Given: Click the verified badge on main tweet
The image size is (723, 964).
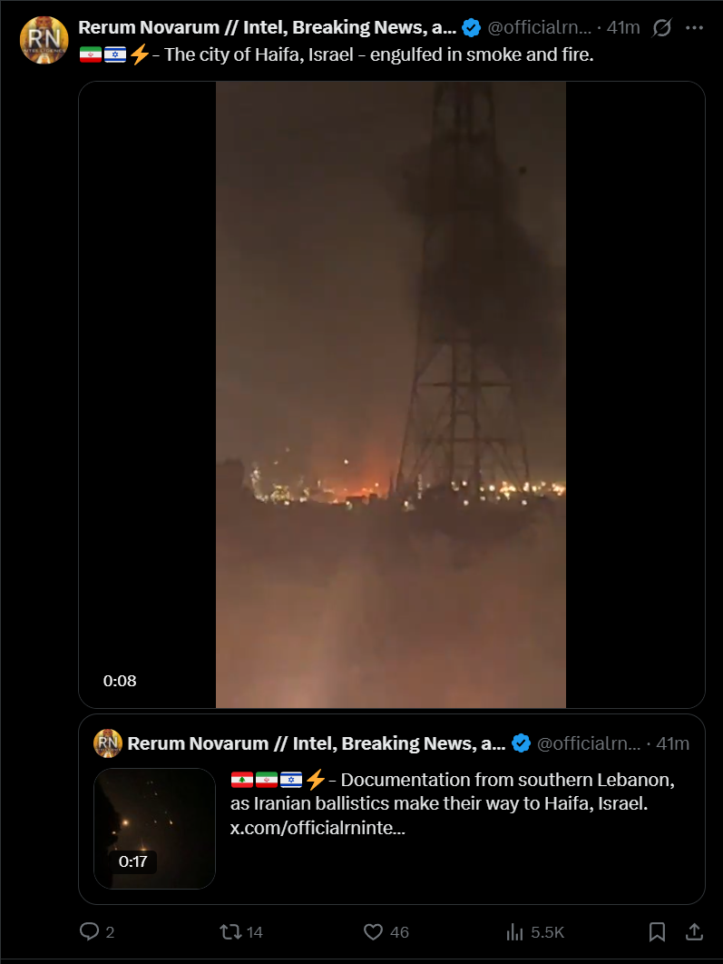Looking at the screenshot, I should [471, 27].
